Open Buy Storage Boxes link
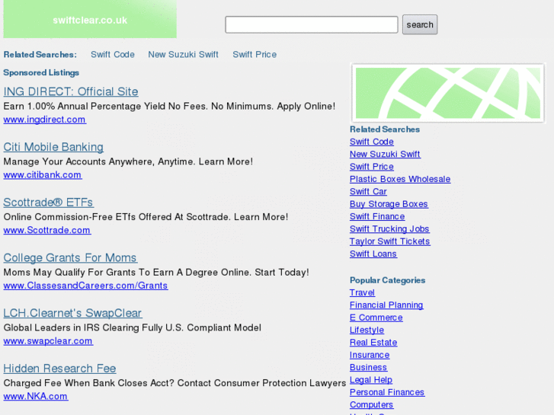 click(389, 204)
